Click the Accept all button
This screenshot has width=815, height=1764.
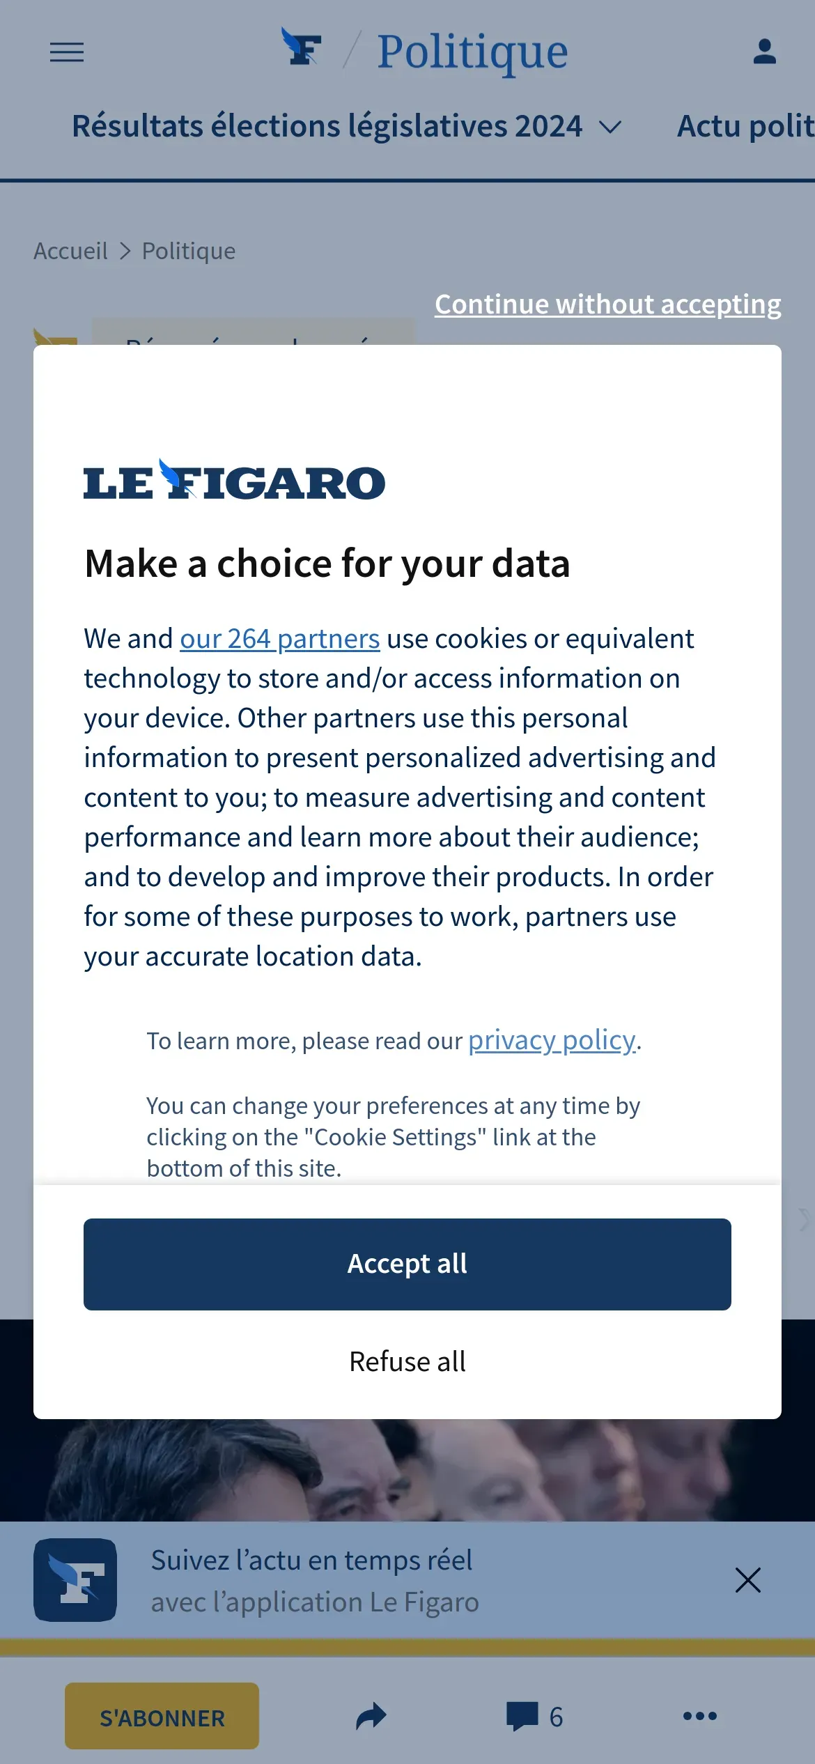(x=407, y=1264)
